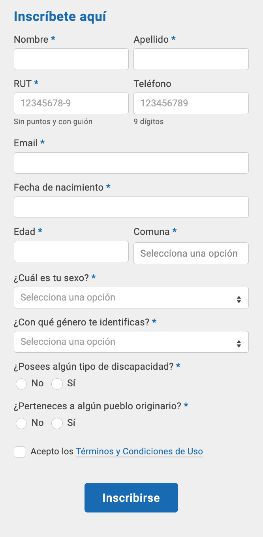Viewport: 263px width, 537px height.
Task: Click the Teléfono input field
Action: tap(191, 104)
